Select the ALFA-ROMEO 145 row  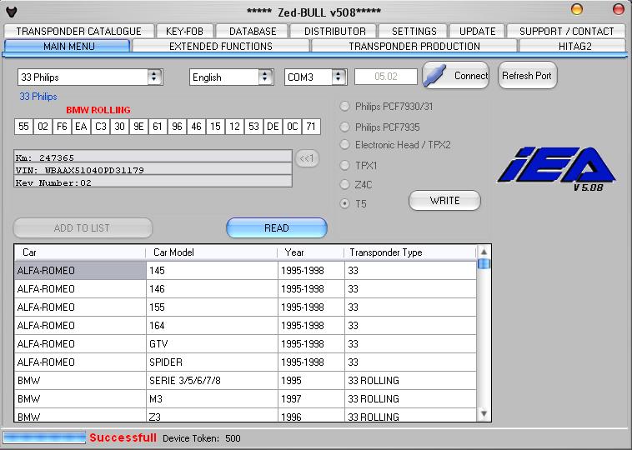(245, 270)
